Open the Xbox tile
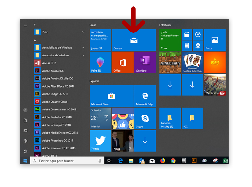The width and height of the screenshot is (252, 187). click(x=170, y=40)
